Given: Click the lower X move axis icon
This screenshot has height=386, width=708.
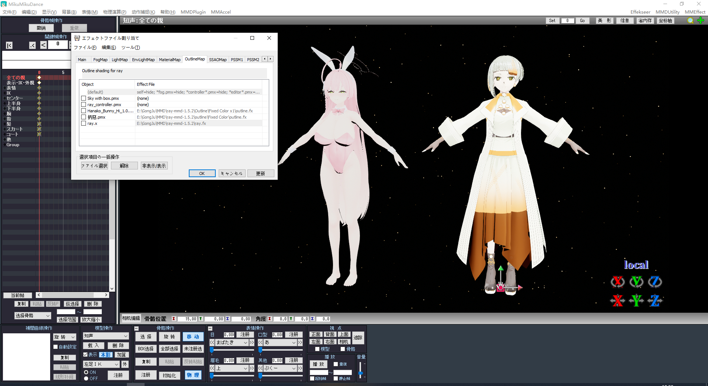Looking at the screenshot, I should [x=618, y=301].
